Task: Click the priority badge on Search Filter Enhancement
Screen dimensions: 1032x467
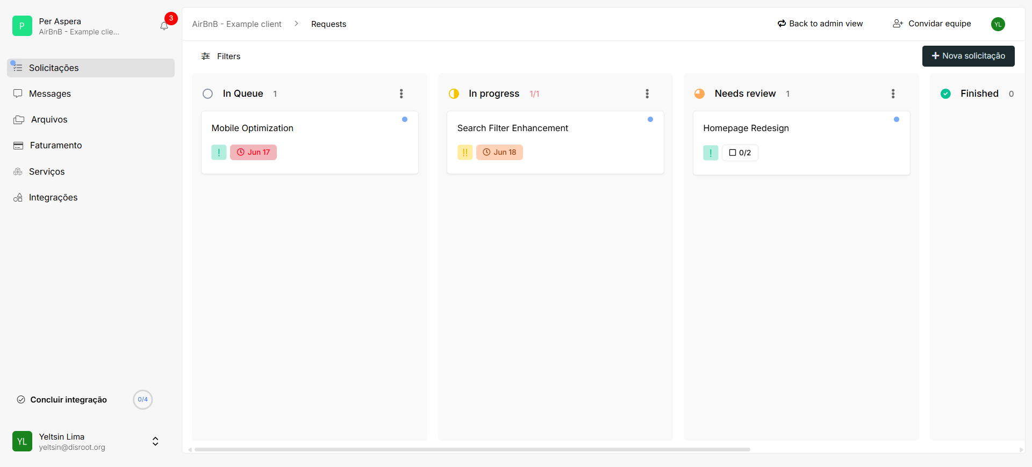Action: point(465,152)
